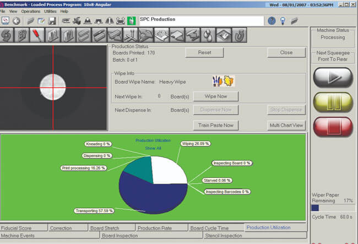Click the SPC Production text field

point(198,20)
